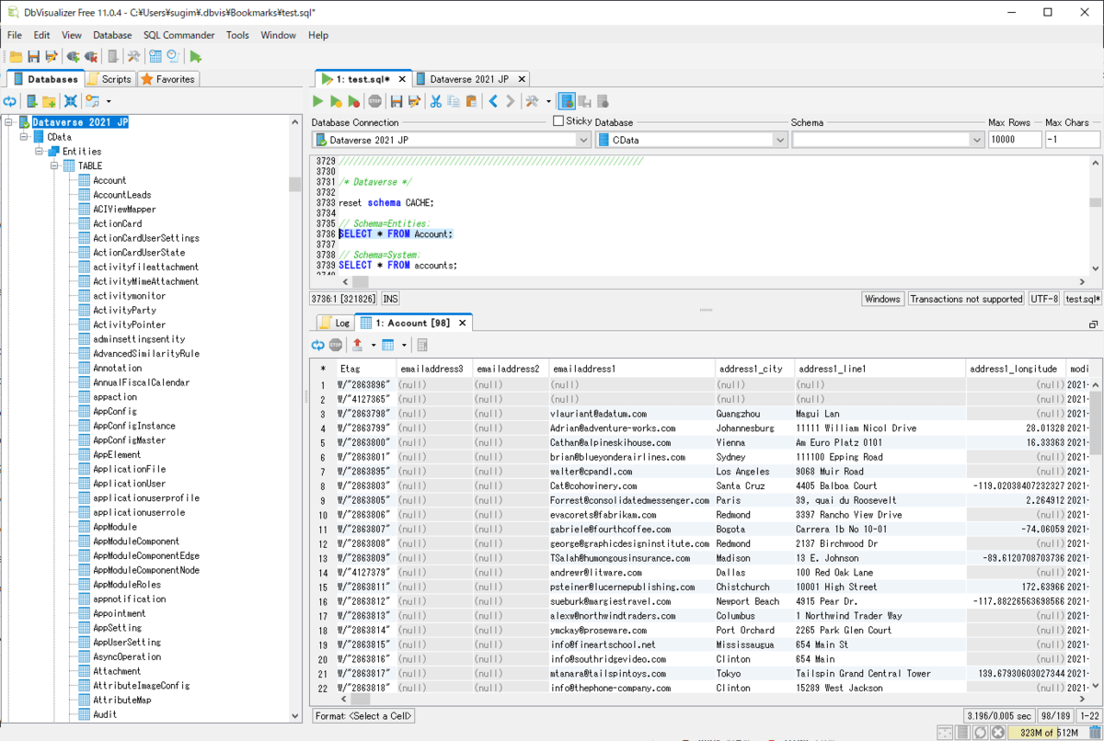The image size is (1104, 741).
Task: Select the Scissors cut icon in editor toolbar
Action: [x=436, y=101]
